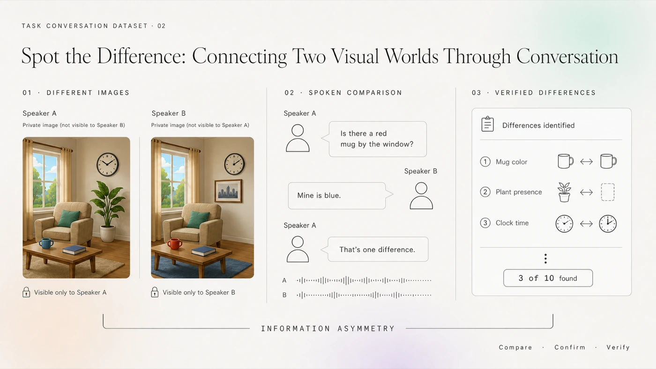Click the Speaker B label above its avatar
The height and width of the screenshot is (369, 656).
[x=421, y=171]
